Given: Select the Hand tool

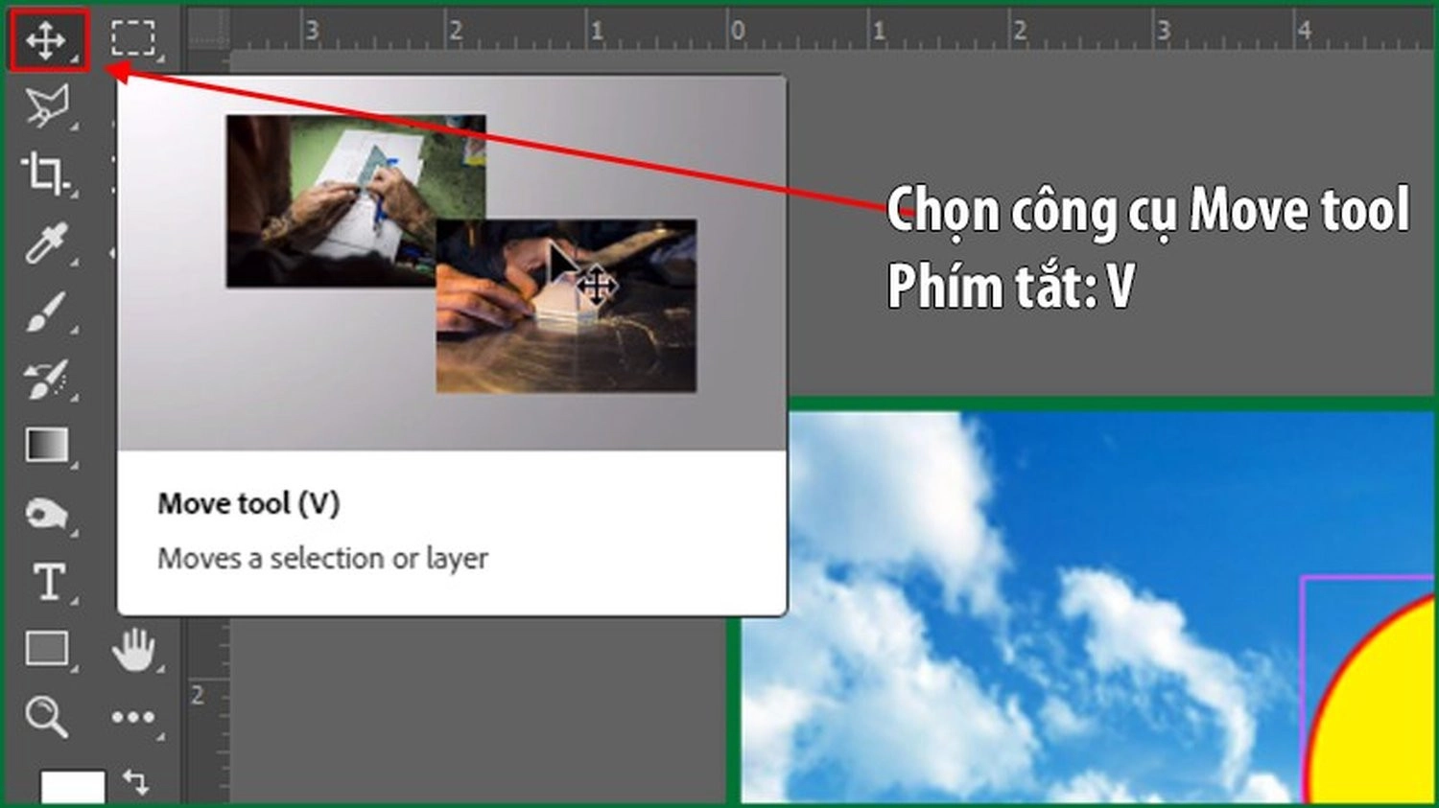Looking at the screenshot, I should click(x=132, y=649).
